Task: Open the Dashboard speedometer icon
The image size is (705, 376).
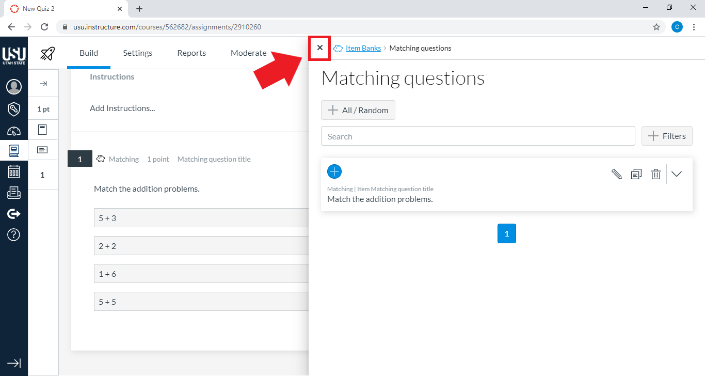Action: click(x=14, y=131)
